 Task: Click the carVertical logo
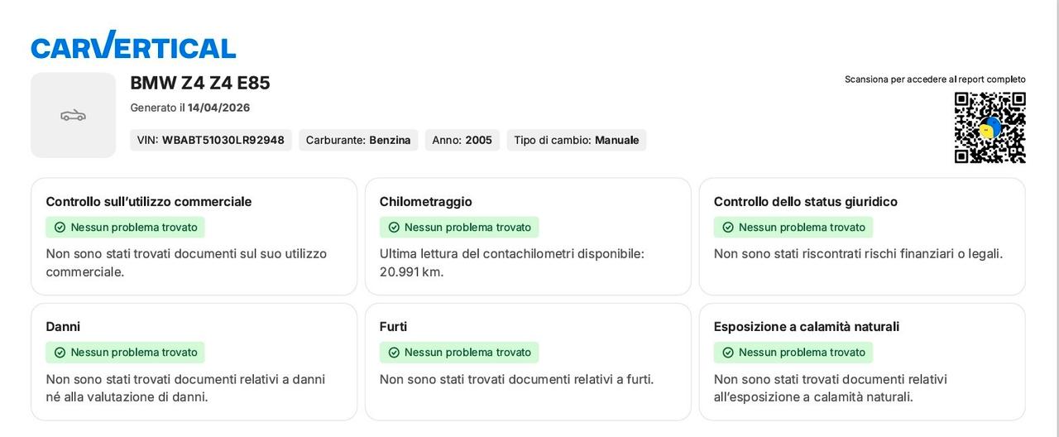coord(133,46)
